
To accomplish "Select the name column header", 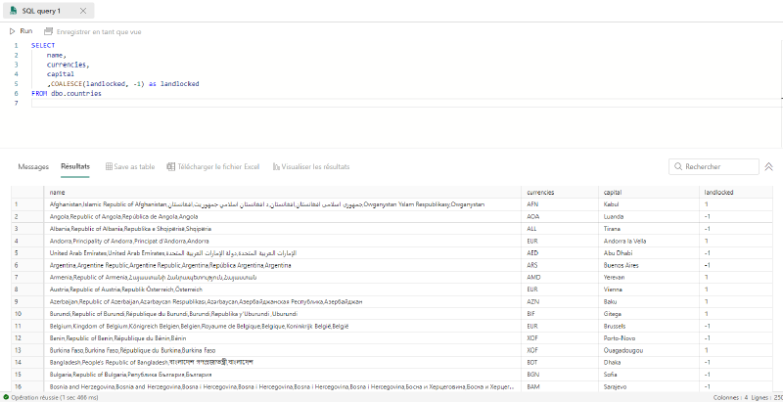I will coord(284,192).
